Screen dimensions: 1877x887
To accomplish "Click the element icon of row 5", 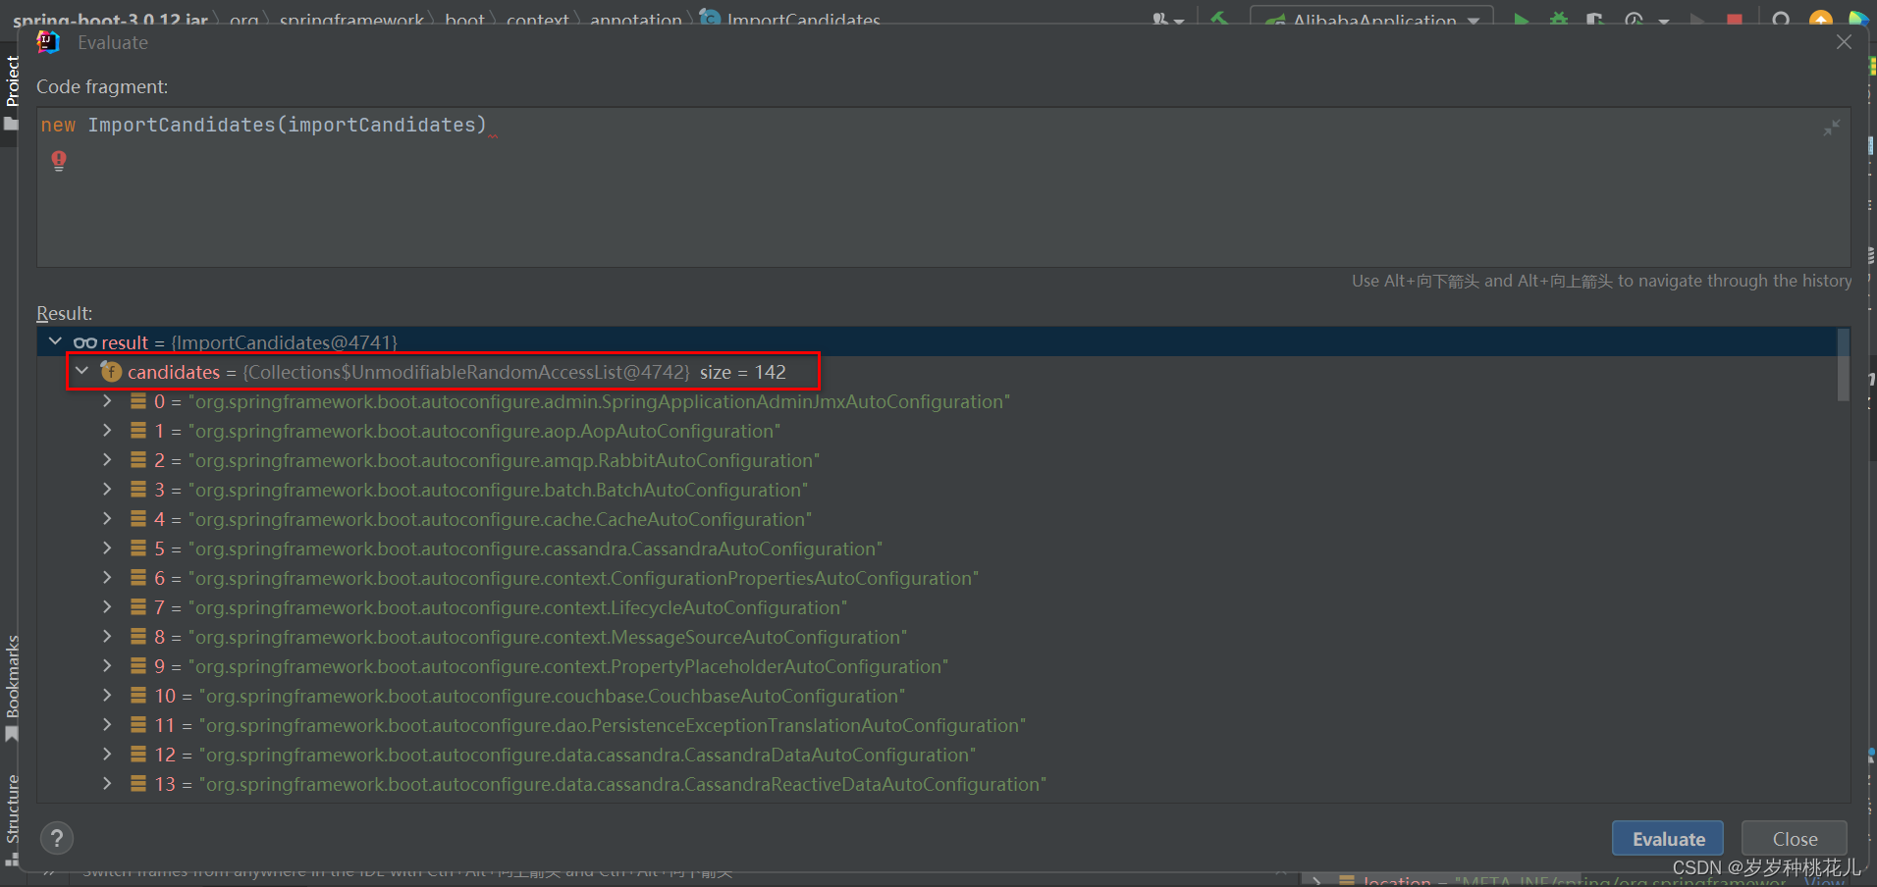I will pos(138,548).
